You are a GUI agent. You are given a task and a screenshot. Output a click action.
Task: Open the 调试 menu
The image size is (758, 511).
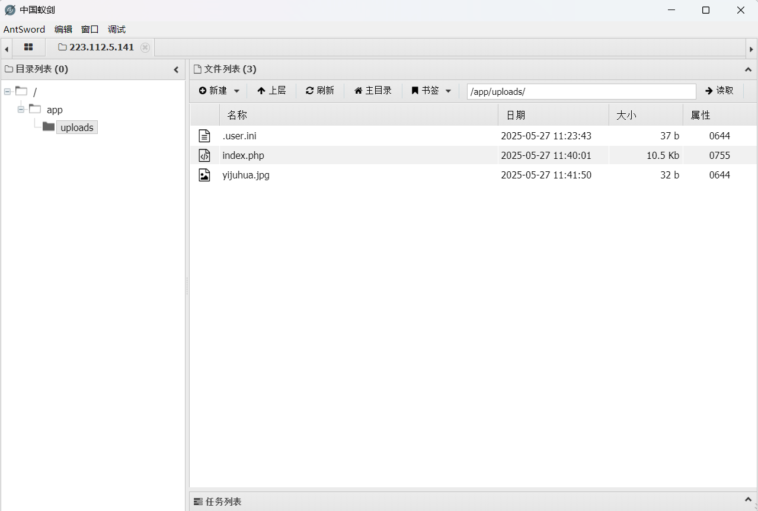coord(117,29)
